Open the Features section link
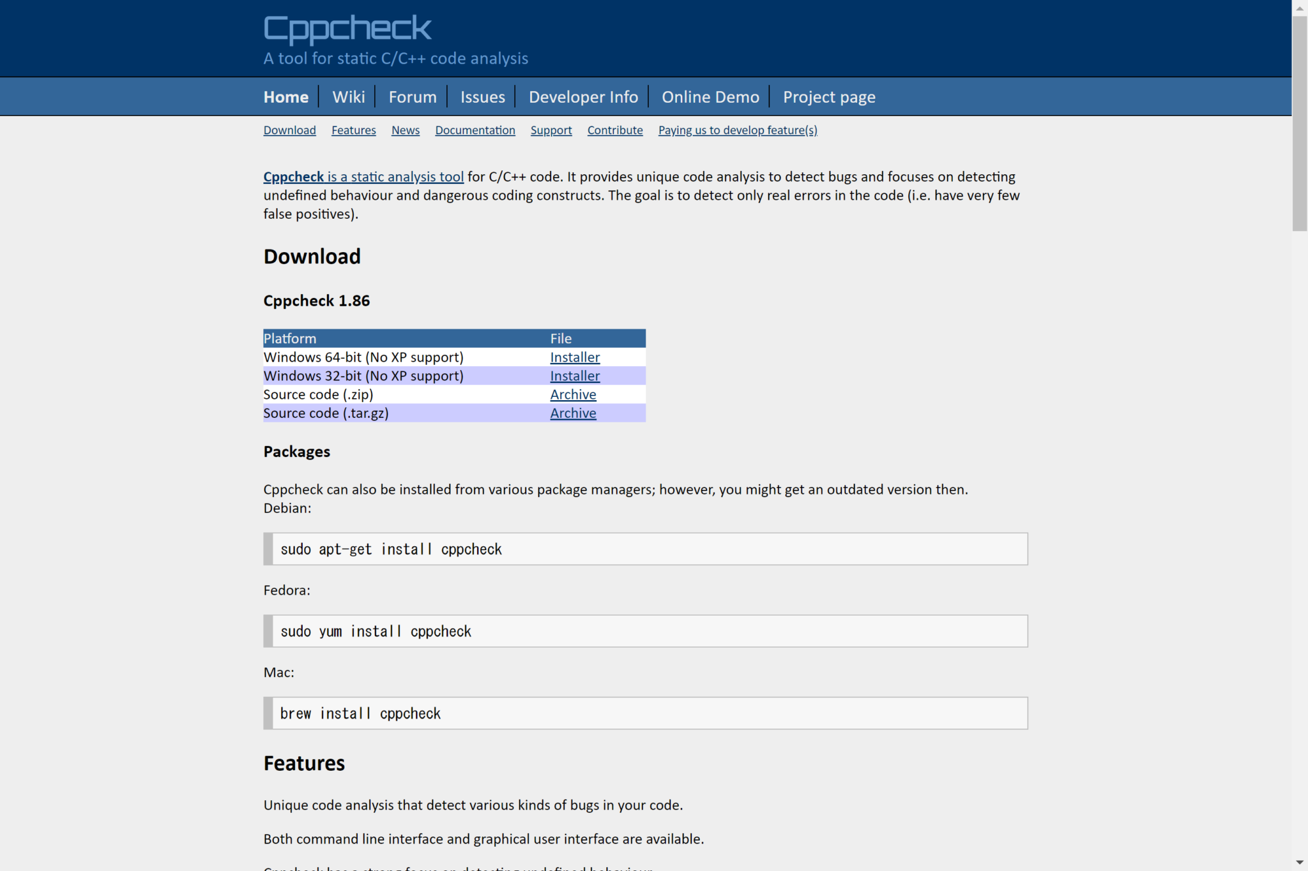This screenshot has height=871, width=1308. [x=353, y=130]
